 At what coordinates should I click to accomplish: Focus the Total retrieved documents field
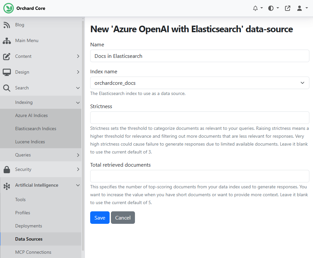click(x=200, y=176)
